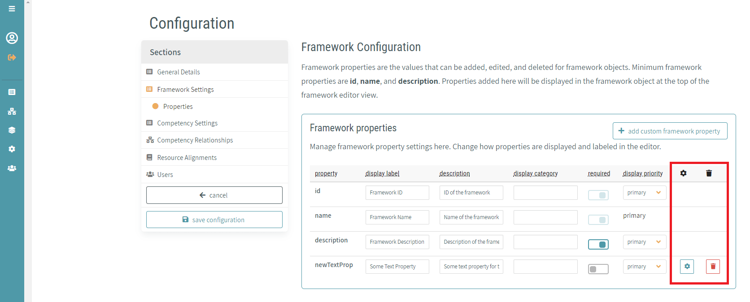Edit 'ID of the framework' description field
750x302 pixels.
coord(471,193)
